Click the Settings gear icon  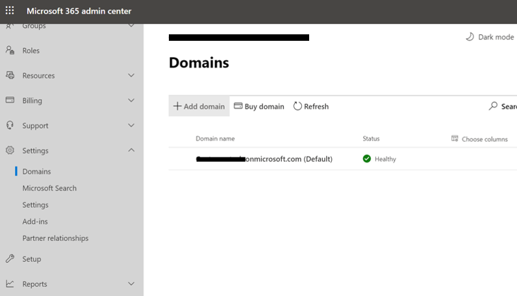tap(10, 150)
